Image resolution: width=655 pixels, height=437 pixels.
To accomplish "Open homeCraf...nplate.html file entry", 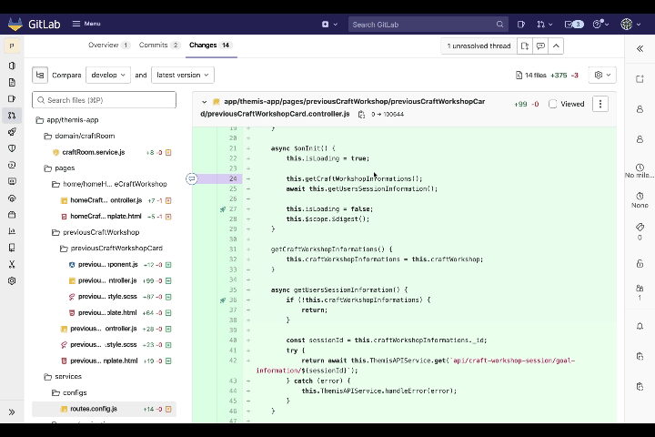I will tap(104, 216).
